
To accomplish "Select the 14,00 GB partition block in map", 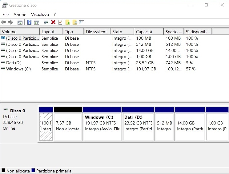I will [190, 124].
